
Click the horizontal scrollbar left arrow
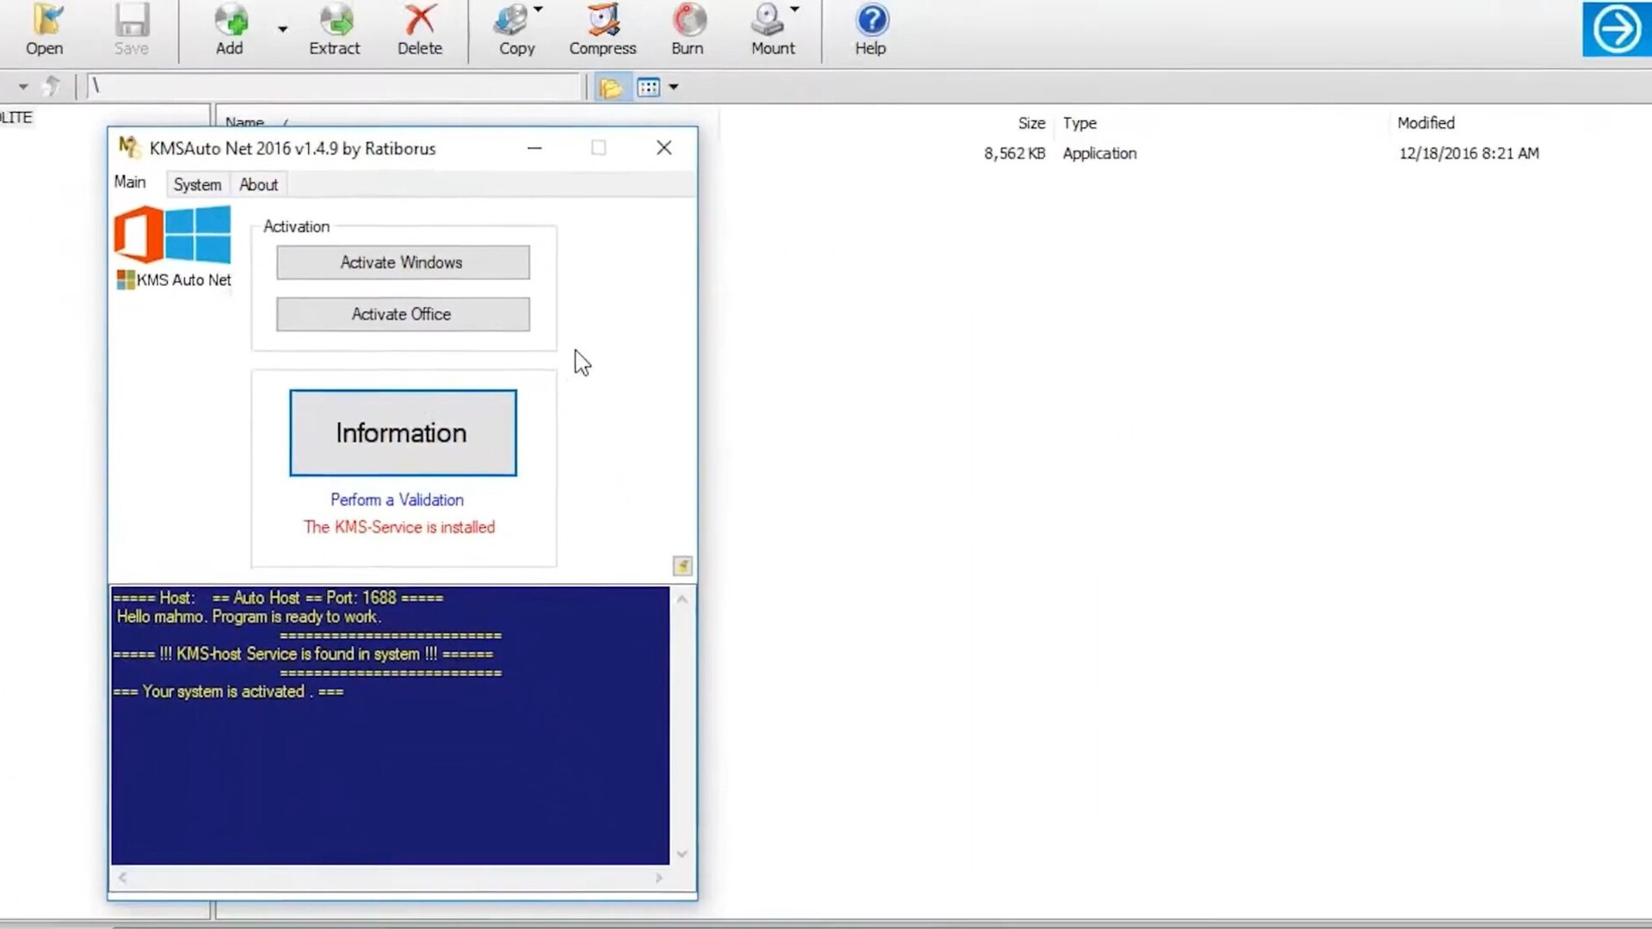pyautogui.click(x=123, y=877)
